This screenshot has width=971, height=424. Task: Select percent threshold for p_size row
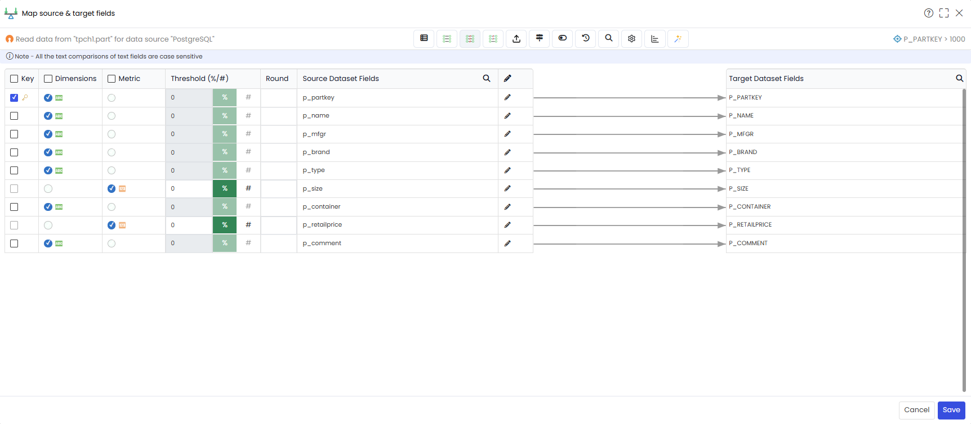(x=225, y=188)
